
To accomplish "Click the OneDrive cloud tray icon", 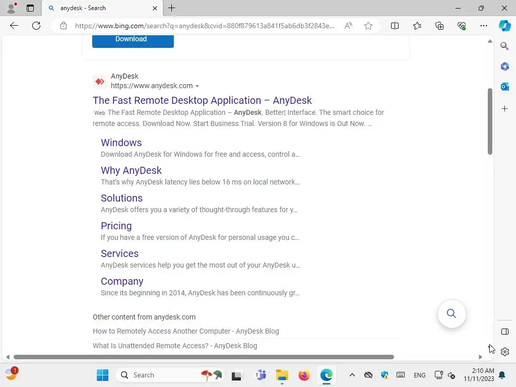I will coord(368,375).
